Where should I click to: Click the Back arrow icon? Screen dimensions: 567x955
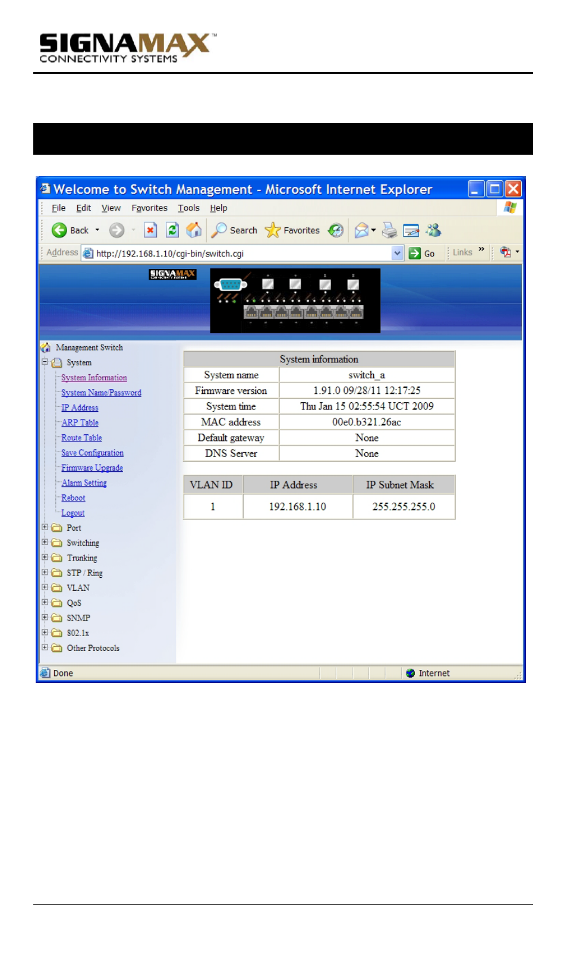(x=59, y=230)
